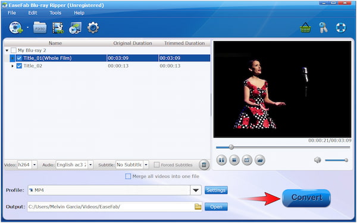Screen dimensions: 357x223
Task: Uncheck the Title_01(Whole Film) checkbox
Action: (19, 58)
